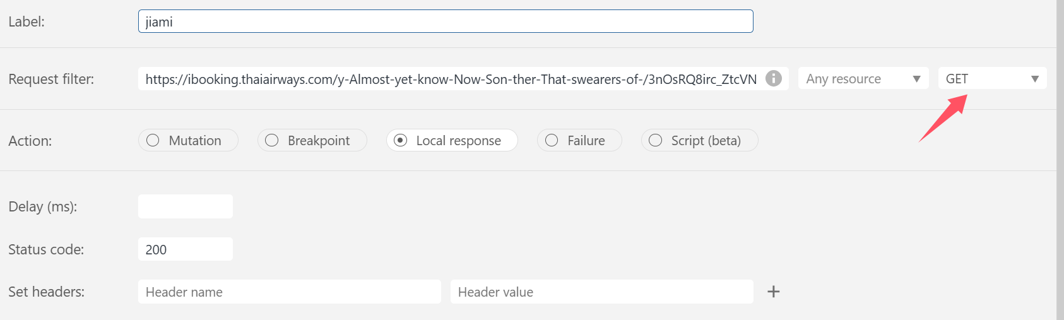Viewport: 1064px width, 320px height.
Task: Click the "Action:" label text
Action: (x=30, y=141)
